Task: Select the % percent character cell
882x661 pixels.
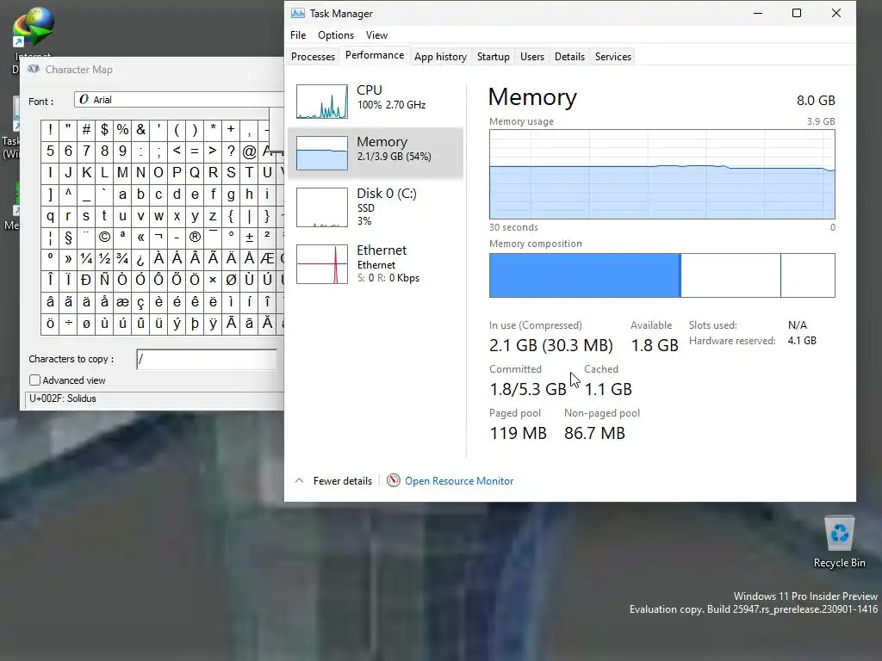Action: (122, 130)
